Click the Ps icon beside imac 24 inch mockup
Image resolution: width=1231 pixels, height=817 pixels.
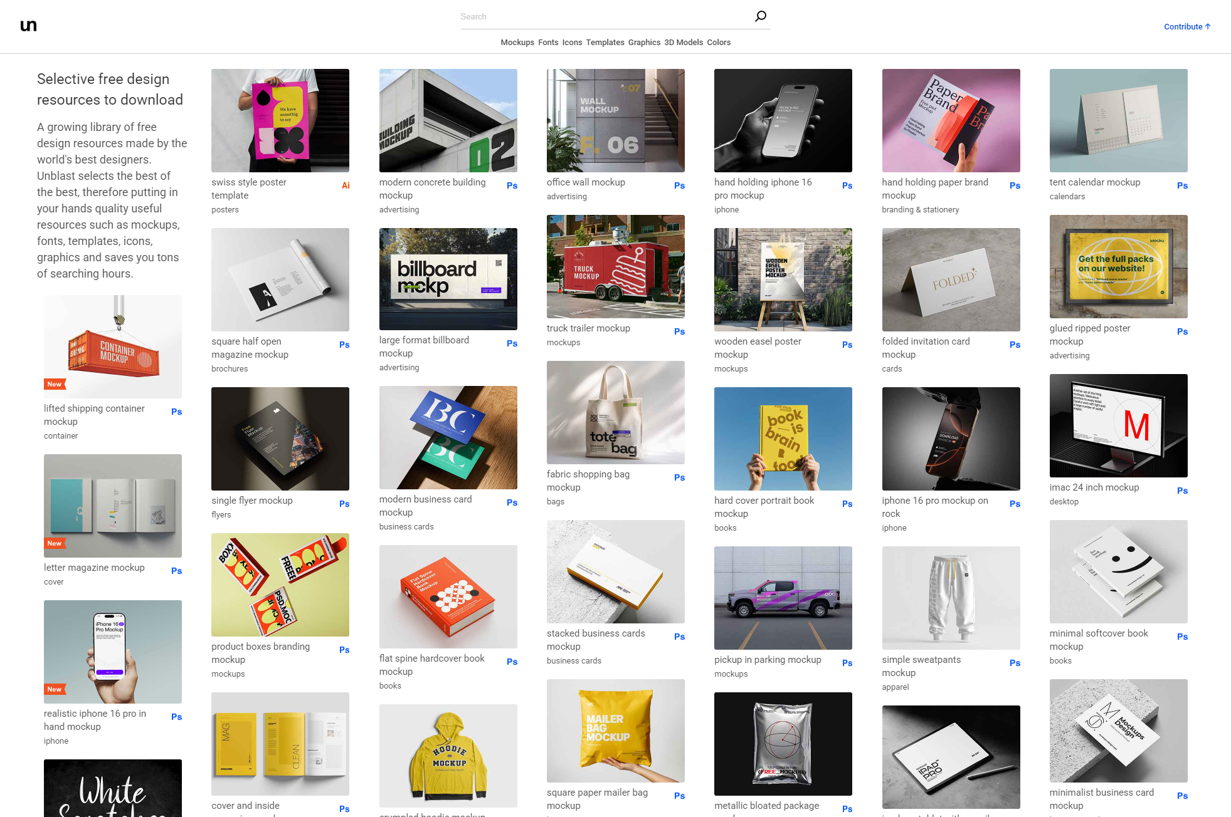tap(1182, 491)
